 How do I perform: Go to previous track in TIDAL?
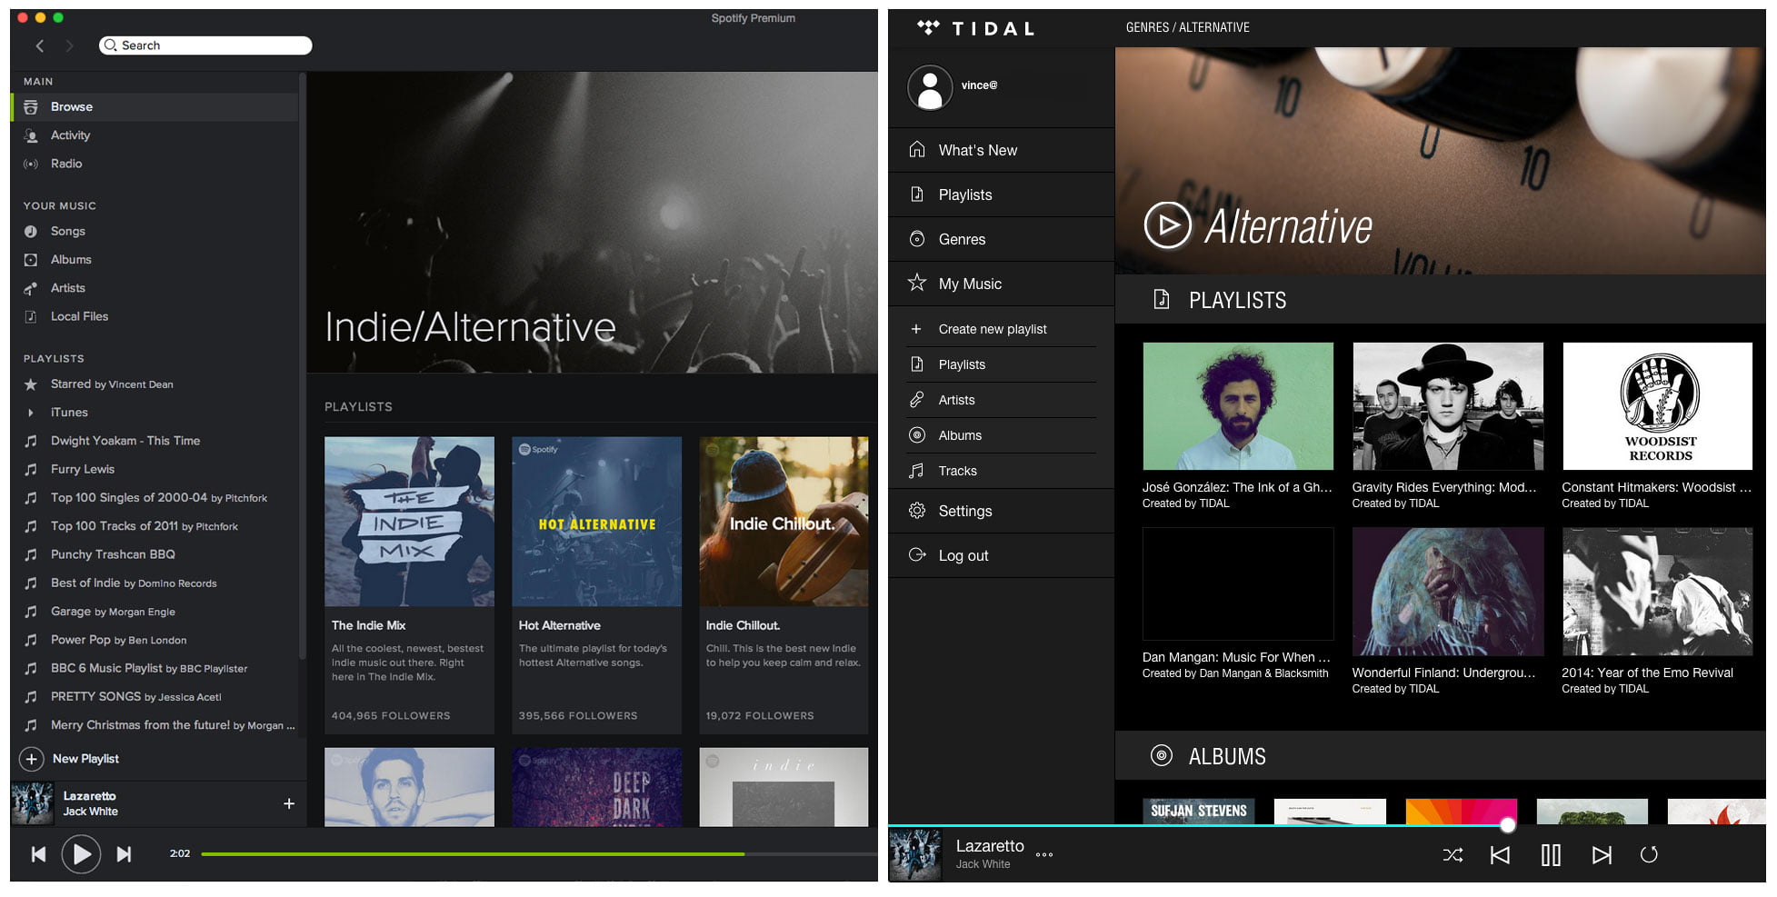[1500, 855]
